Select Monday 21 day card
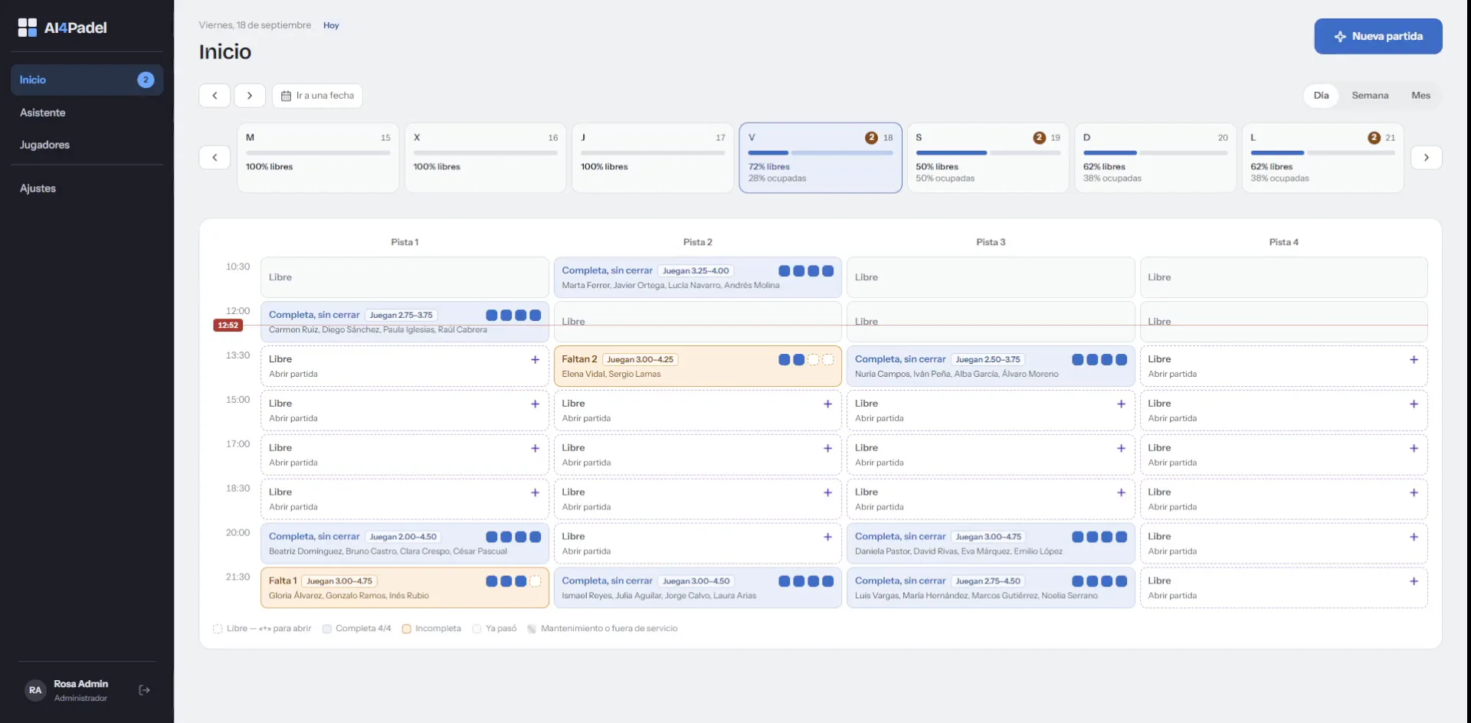The width and height of the screenshot is (1471, 723). pyautogui.click(x=1322, y=158)
